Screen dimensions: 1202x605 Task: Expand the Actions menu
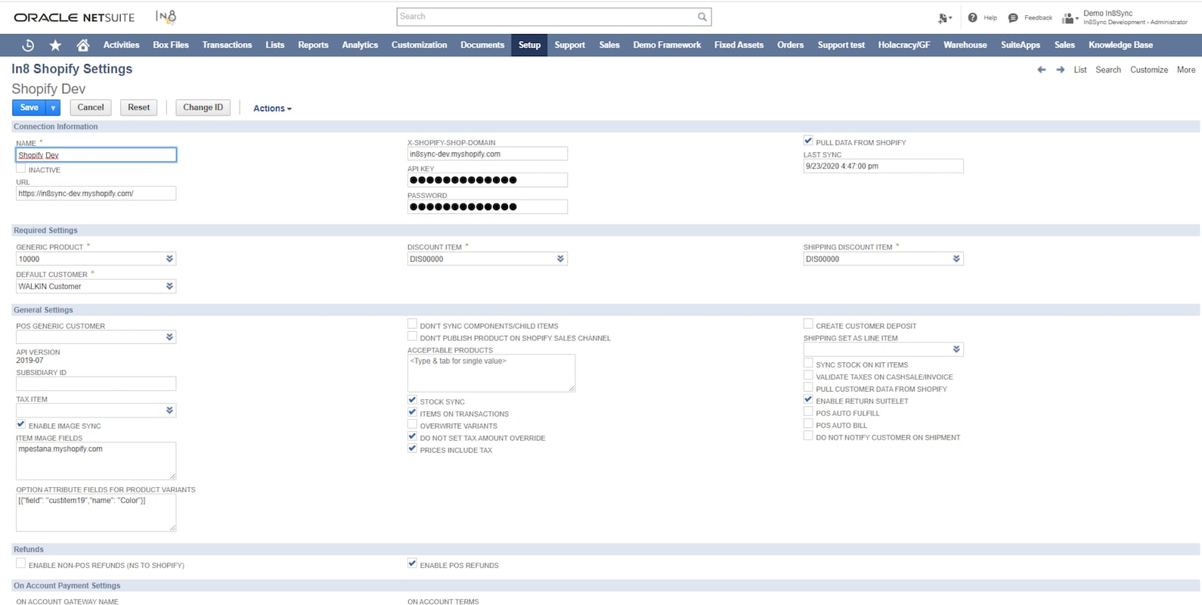pyautogui.click(x=272, y=108)
